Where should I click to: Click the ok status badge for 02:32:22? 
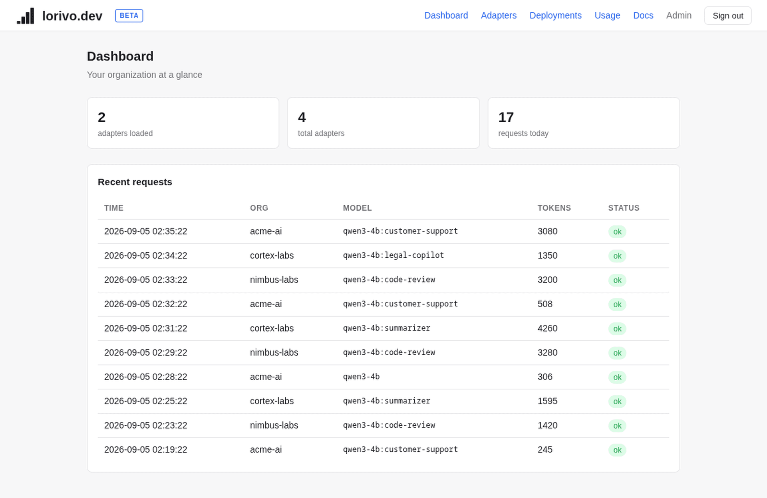617,304
